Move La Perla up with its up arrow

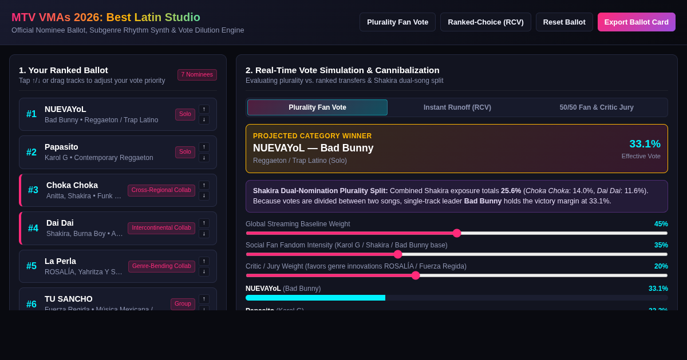point(204,261)
